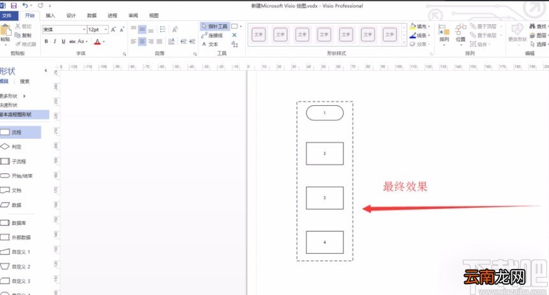Toggle align text left
The image size is (549, 295).
(133, 41)
